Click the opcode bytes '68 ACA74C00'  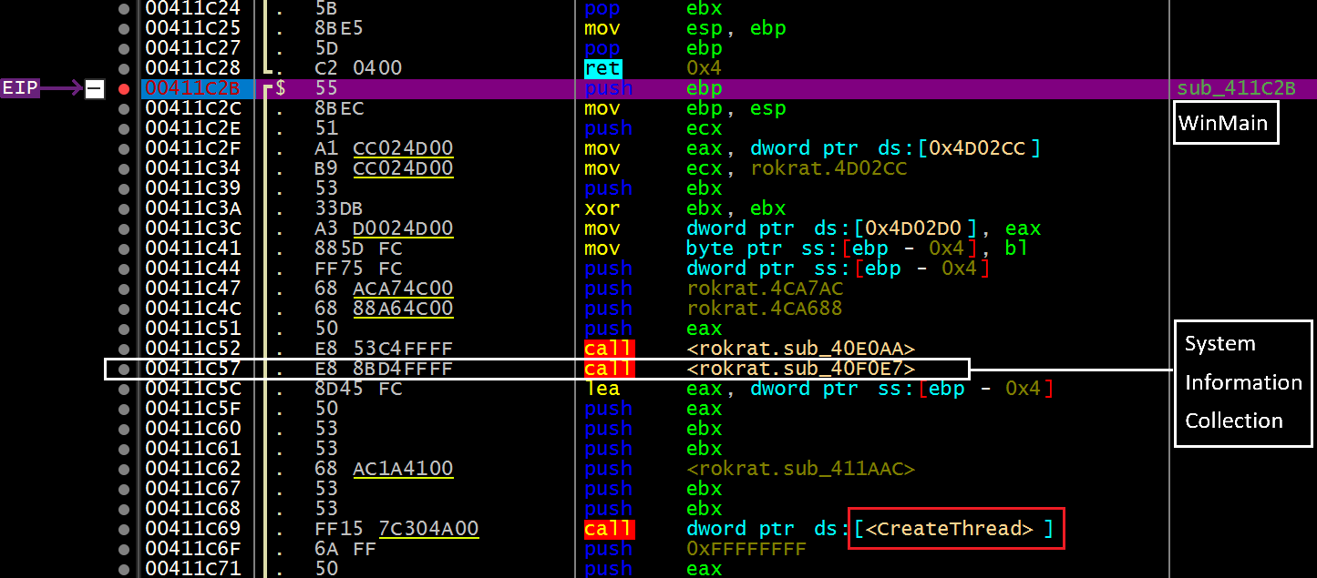tap(384, 289)
